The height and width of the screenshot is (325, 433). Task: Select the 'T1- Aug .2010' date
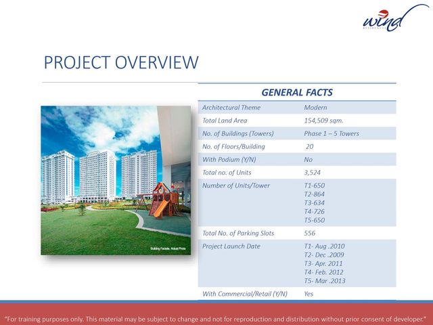pyautogui.click(x=325, y=246)
